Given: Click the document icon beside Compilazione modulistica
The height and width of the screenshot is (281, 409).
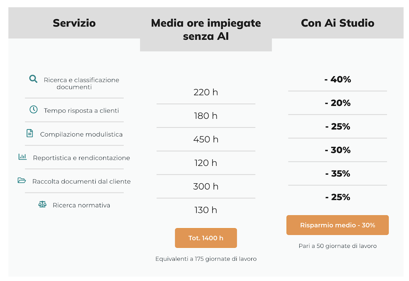Looking at the screenshot, I should pyautogui.click(x=29, y=133).
